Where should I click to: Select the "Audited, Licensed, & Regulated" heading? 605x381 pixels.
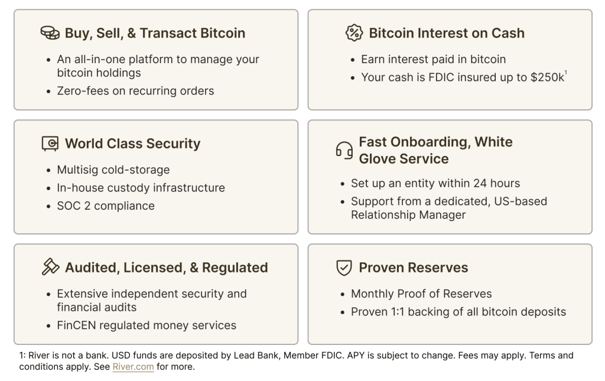[x=166, y=268]
